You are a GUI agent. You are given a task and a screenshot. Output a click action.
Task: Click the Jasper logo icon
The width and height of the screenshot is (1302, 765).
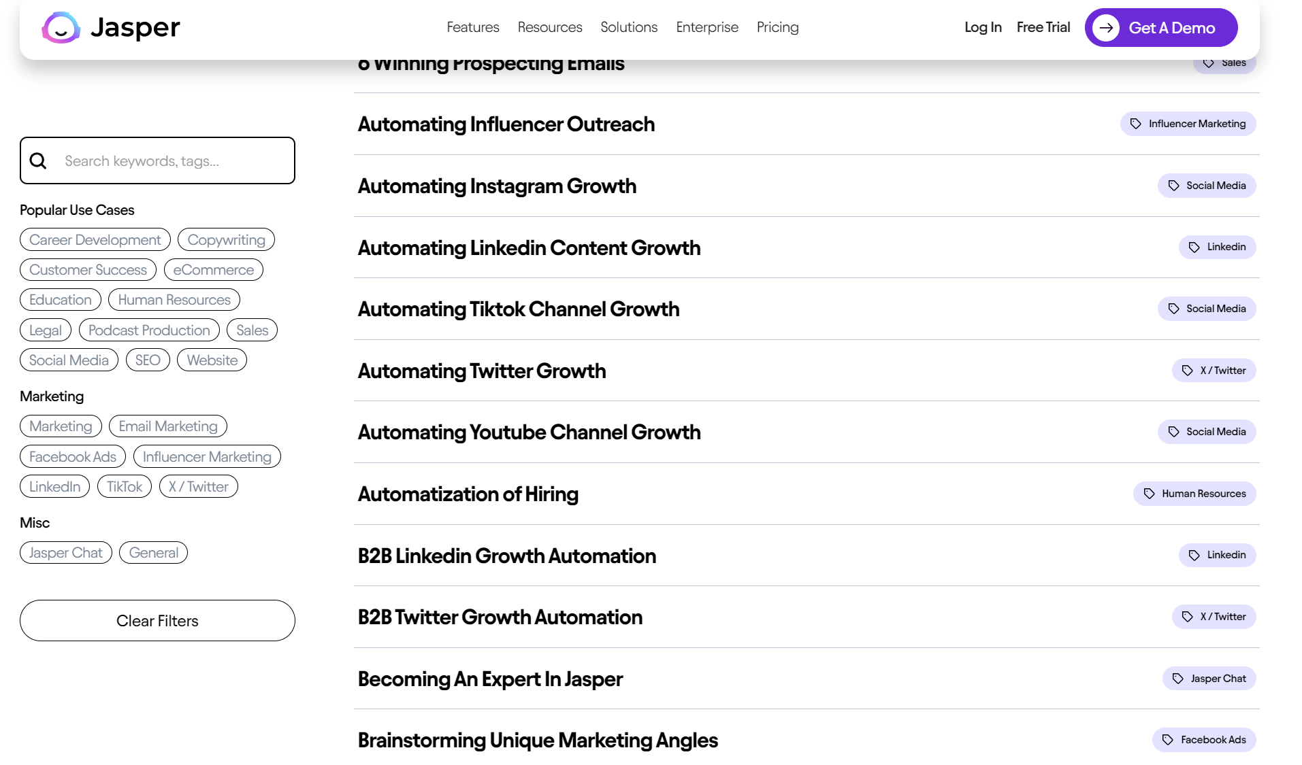click(x=61, y=28)
